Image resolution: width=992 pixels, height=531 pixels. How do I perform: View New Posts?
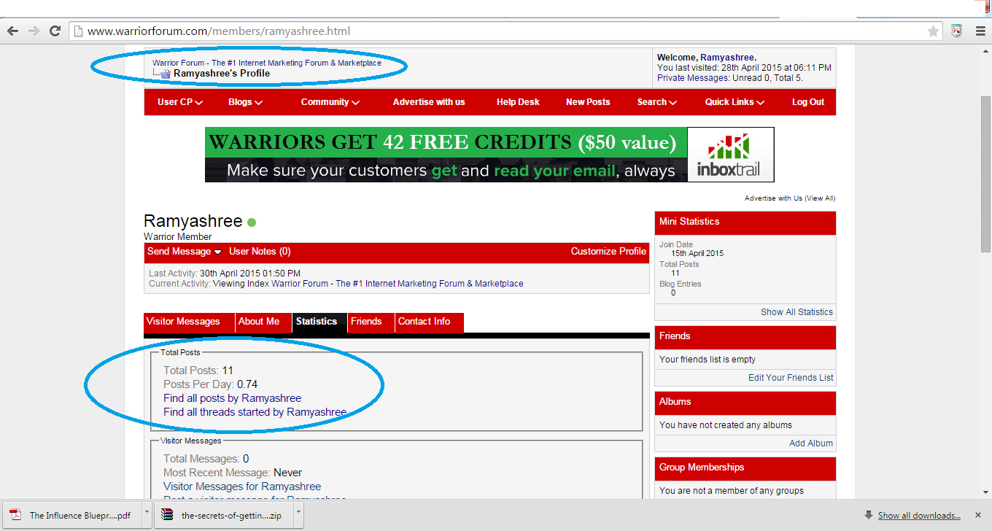click(588, 102)
